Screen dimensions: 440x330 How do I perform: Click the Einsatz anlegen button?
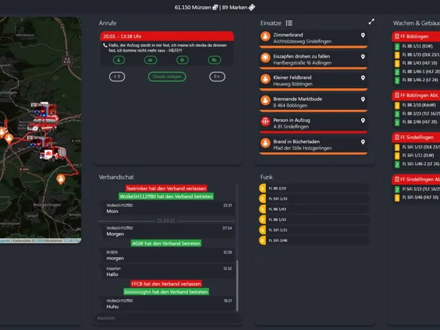coord(167,76)
